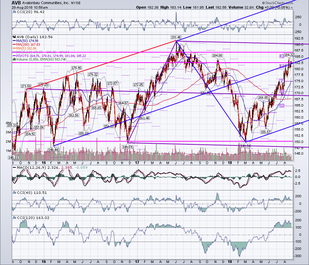Click the CCI(20) indicator panel icon
The width and height of the screenshot is (309, 265).
(x=14, y=12)
